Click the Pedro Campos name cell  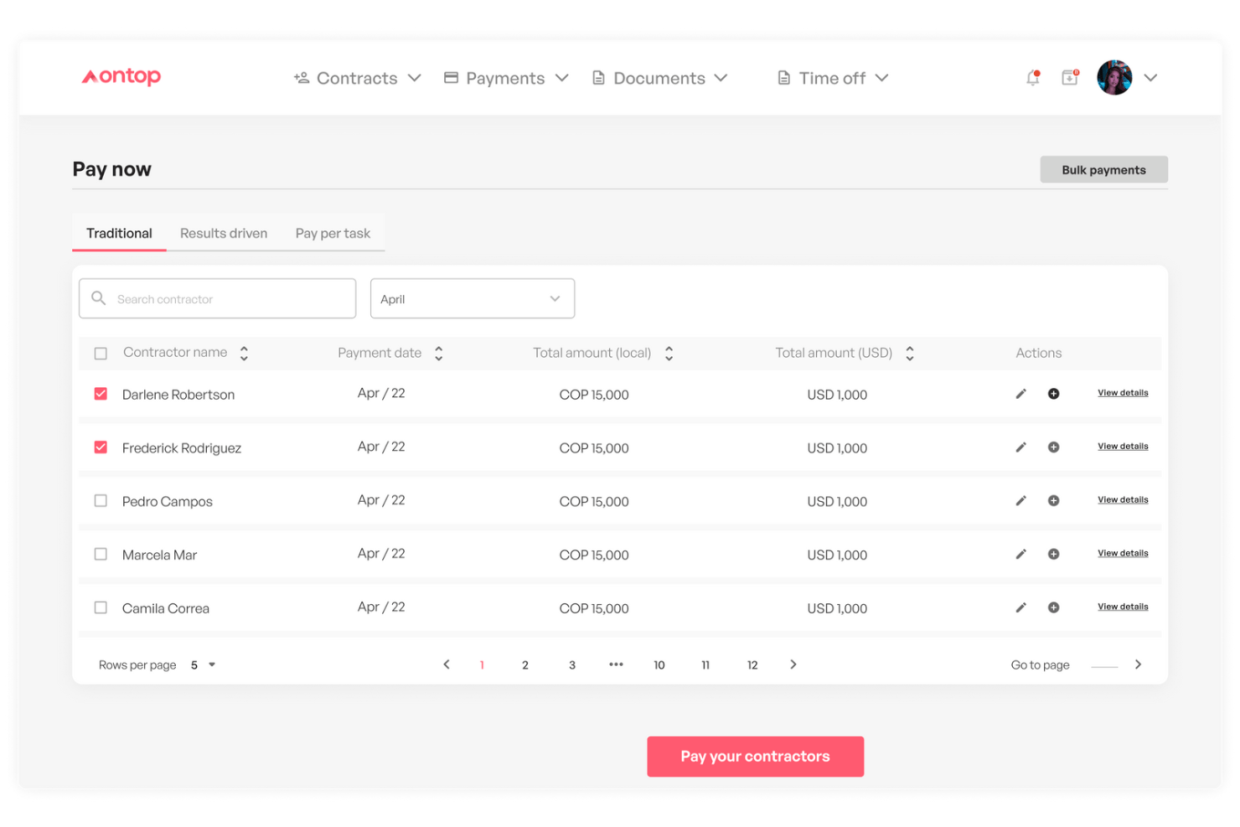pos(168,502)
